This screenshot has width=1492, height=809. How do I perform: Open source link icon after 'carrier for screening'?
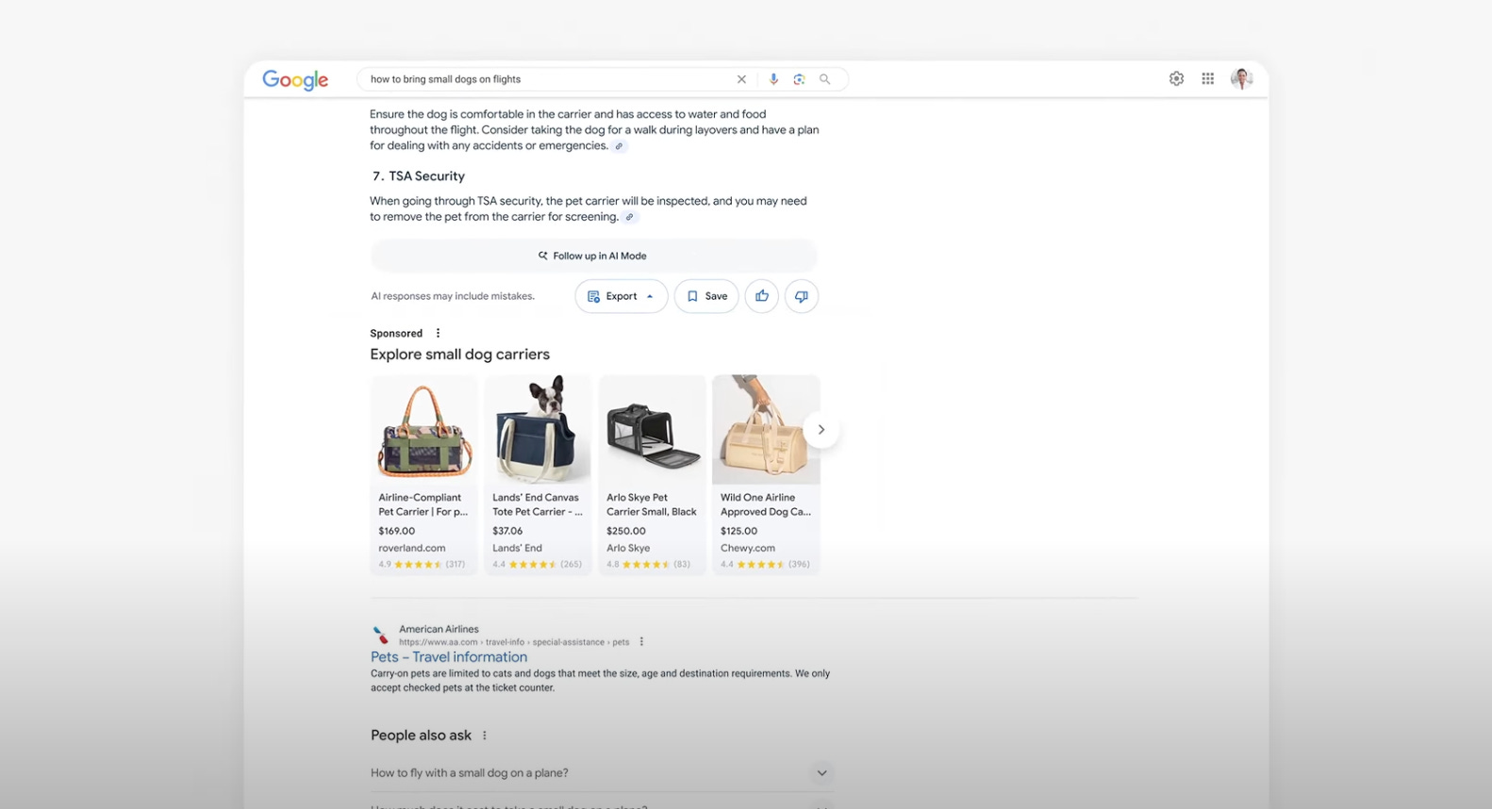[x=630, y=217]
